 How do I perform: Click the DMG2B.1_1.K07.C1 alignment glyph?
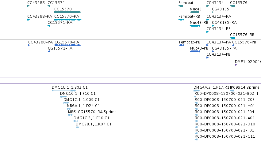[x=77, y=127]
